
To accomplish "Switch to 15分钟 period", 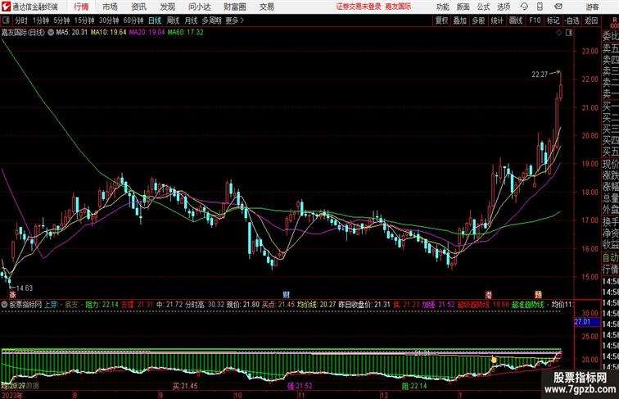I will tap(84, 20).
